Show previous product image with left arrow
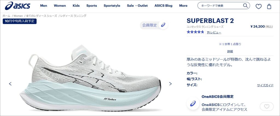The height and width of the screenshot is (116, 280). pyautogui.click(x=10, y=84)
